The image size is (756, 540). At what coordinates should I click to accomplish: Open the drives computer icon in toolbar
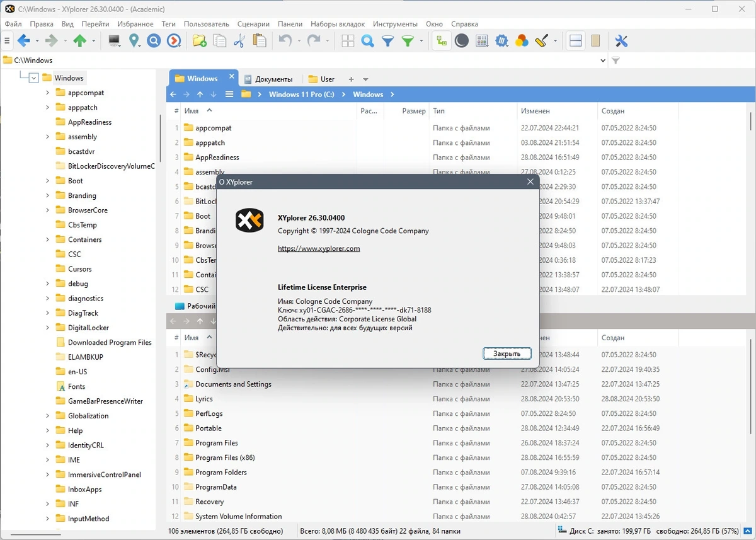[114, 41]
